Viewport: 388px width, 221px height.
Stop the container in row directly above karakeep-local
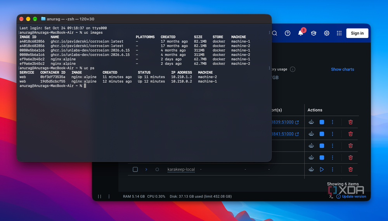point(322,158)
